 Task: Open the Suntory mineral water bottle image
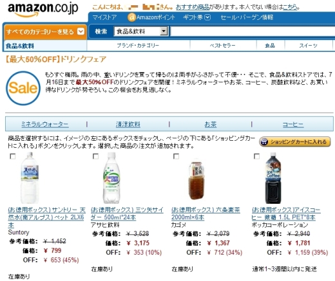tap(30, 178)
